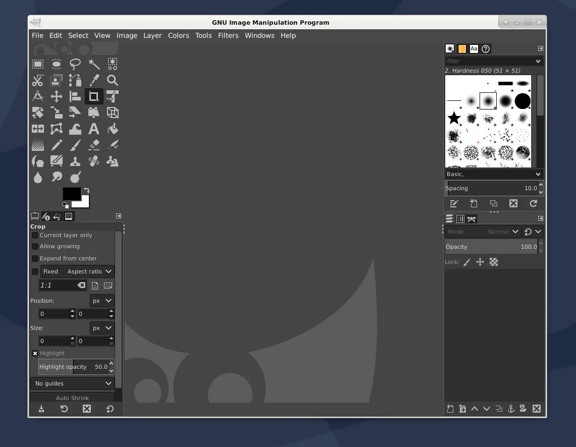Select the Text tool

click(94, 129)
